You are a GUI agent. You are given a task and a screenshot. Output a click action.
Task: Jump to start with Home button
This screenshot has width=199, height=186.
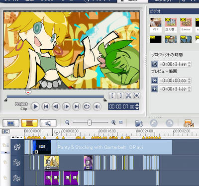(46, 106)
